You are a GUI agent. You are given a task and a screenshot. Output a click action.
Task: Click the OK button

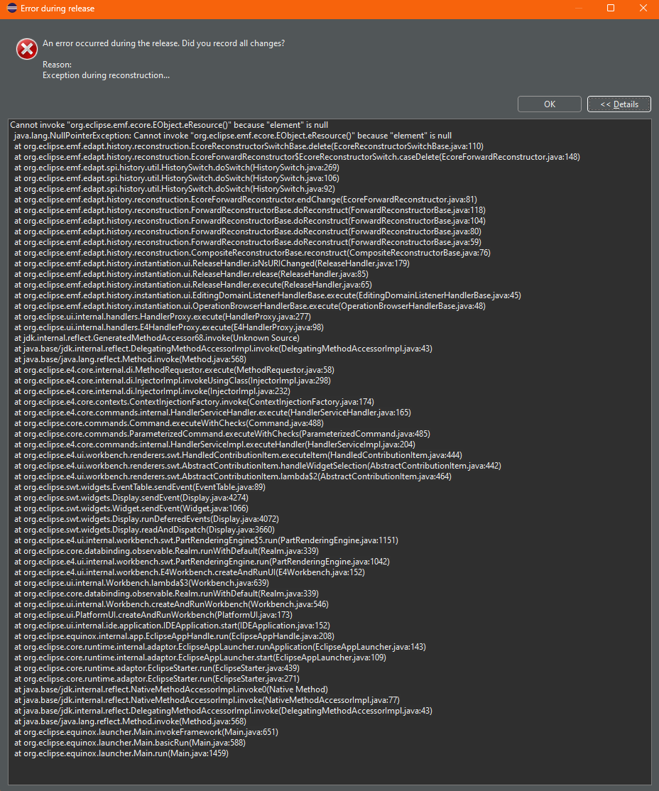tap(550, 104)
